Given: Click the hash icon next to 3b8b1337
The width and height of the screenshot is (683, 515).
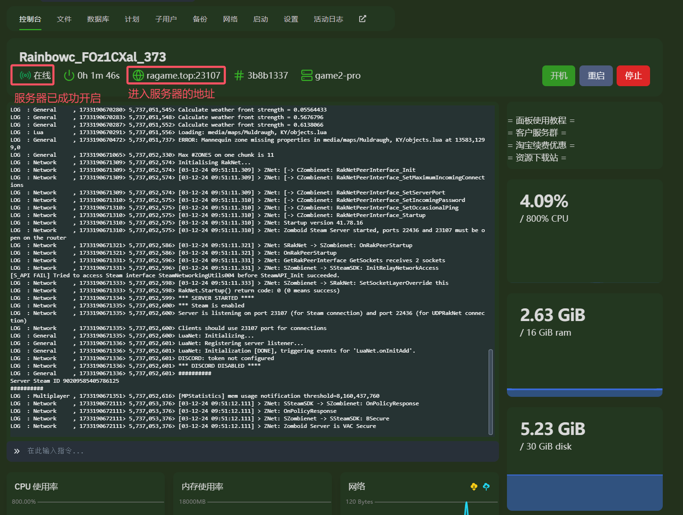Looking at the screenshot, I should click(x=239, y=75).
